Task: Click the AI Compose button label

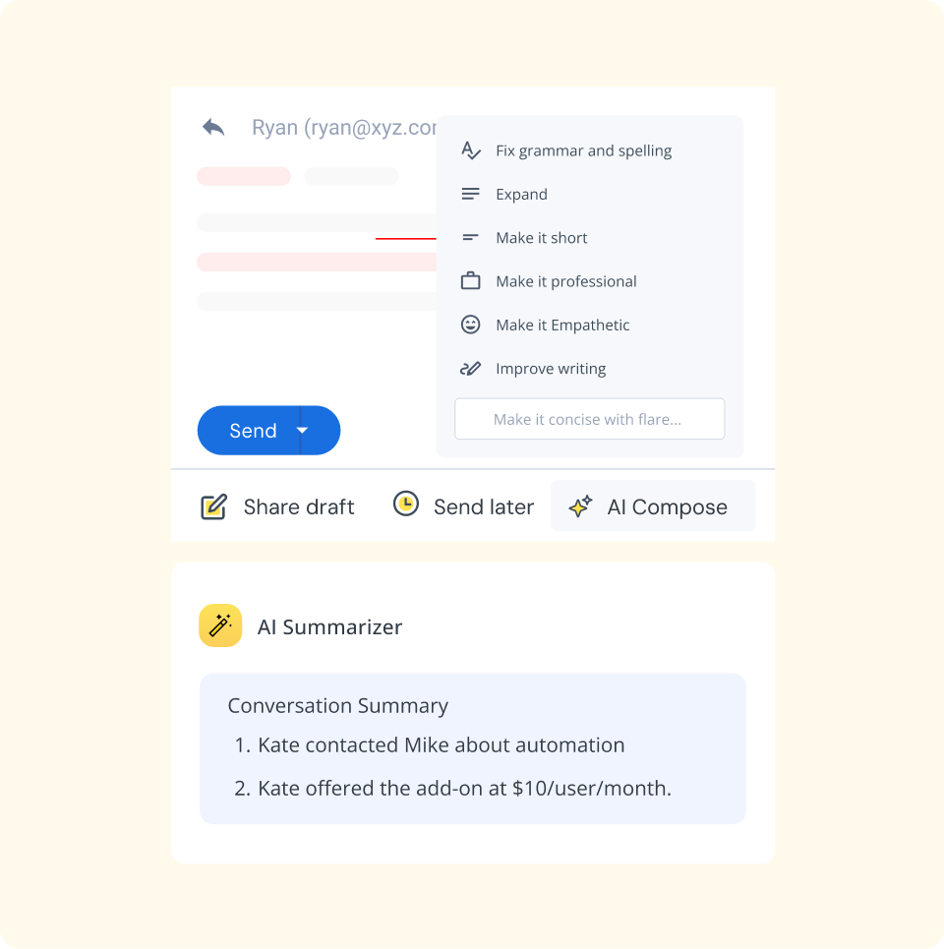Action: tap(667, 507)
